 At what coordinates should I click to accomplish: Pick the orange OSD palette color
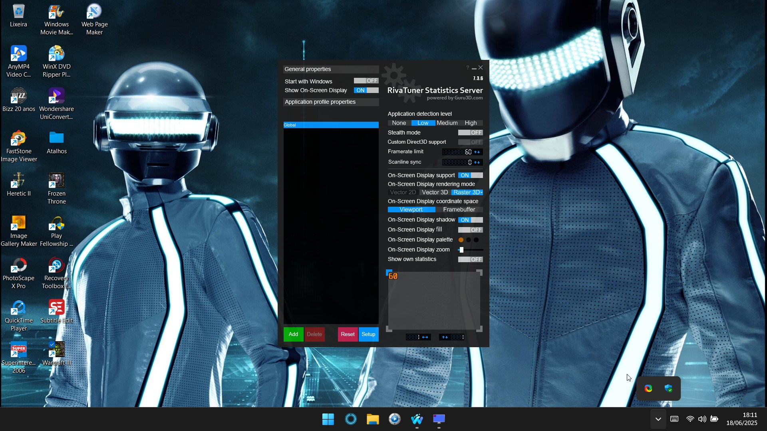tap(461, 240)
